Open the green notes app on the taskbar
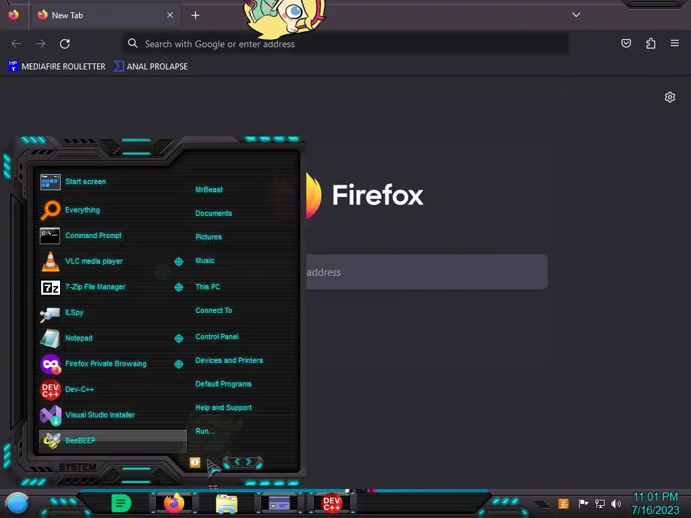The width and height of the screenshot is (691, 518). tap(121, 503)
